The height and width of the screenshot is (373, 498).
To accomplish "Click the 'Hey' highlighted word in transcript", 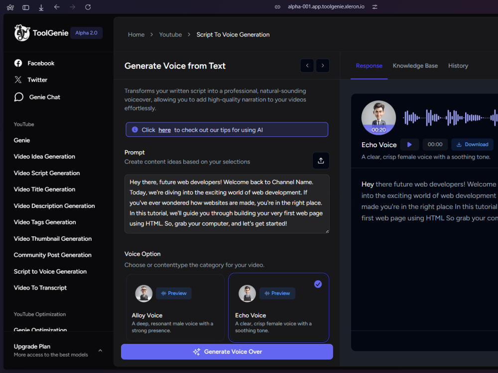I will [368, 185].
